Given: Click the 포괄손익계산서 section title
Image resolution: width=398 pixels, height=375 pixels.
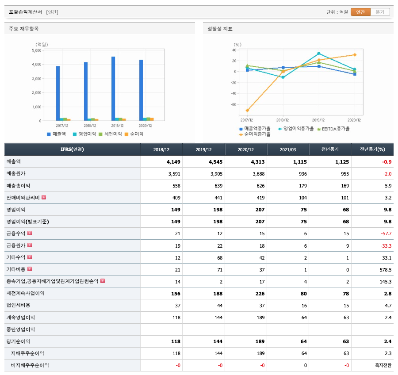Looking at the screenshot, I should (25, 12).
